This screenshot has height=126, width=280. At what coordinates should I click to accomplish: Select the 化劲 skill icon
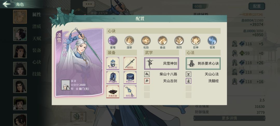coord(146,40)
